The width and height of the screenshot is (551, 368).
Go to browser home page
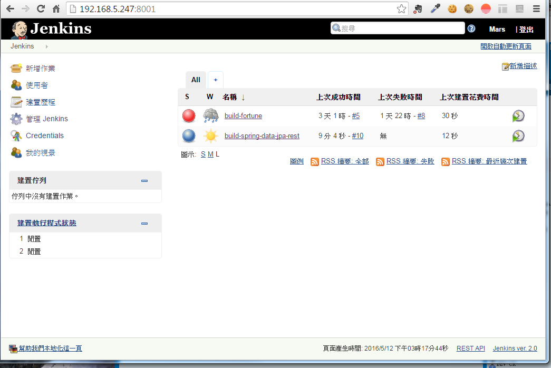coord(56,9)
